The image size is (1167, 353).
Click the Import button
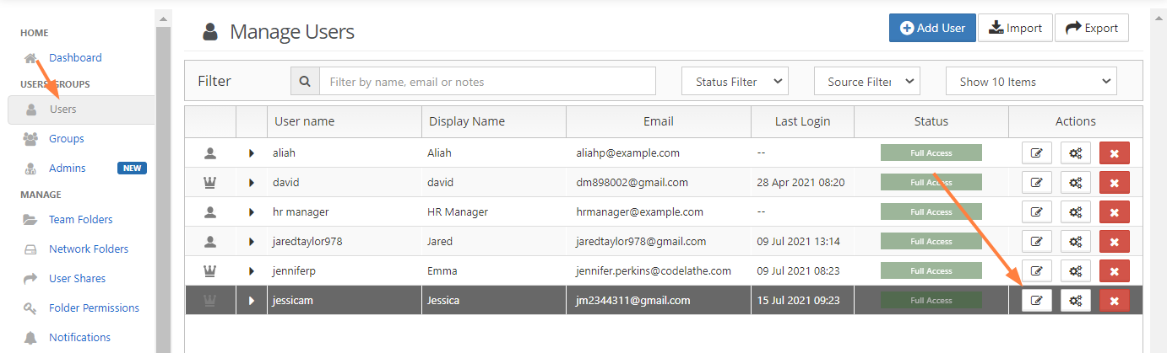tap(1015, 28)
